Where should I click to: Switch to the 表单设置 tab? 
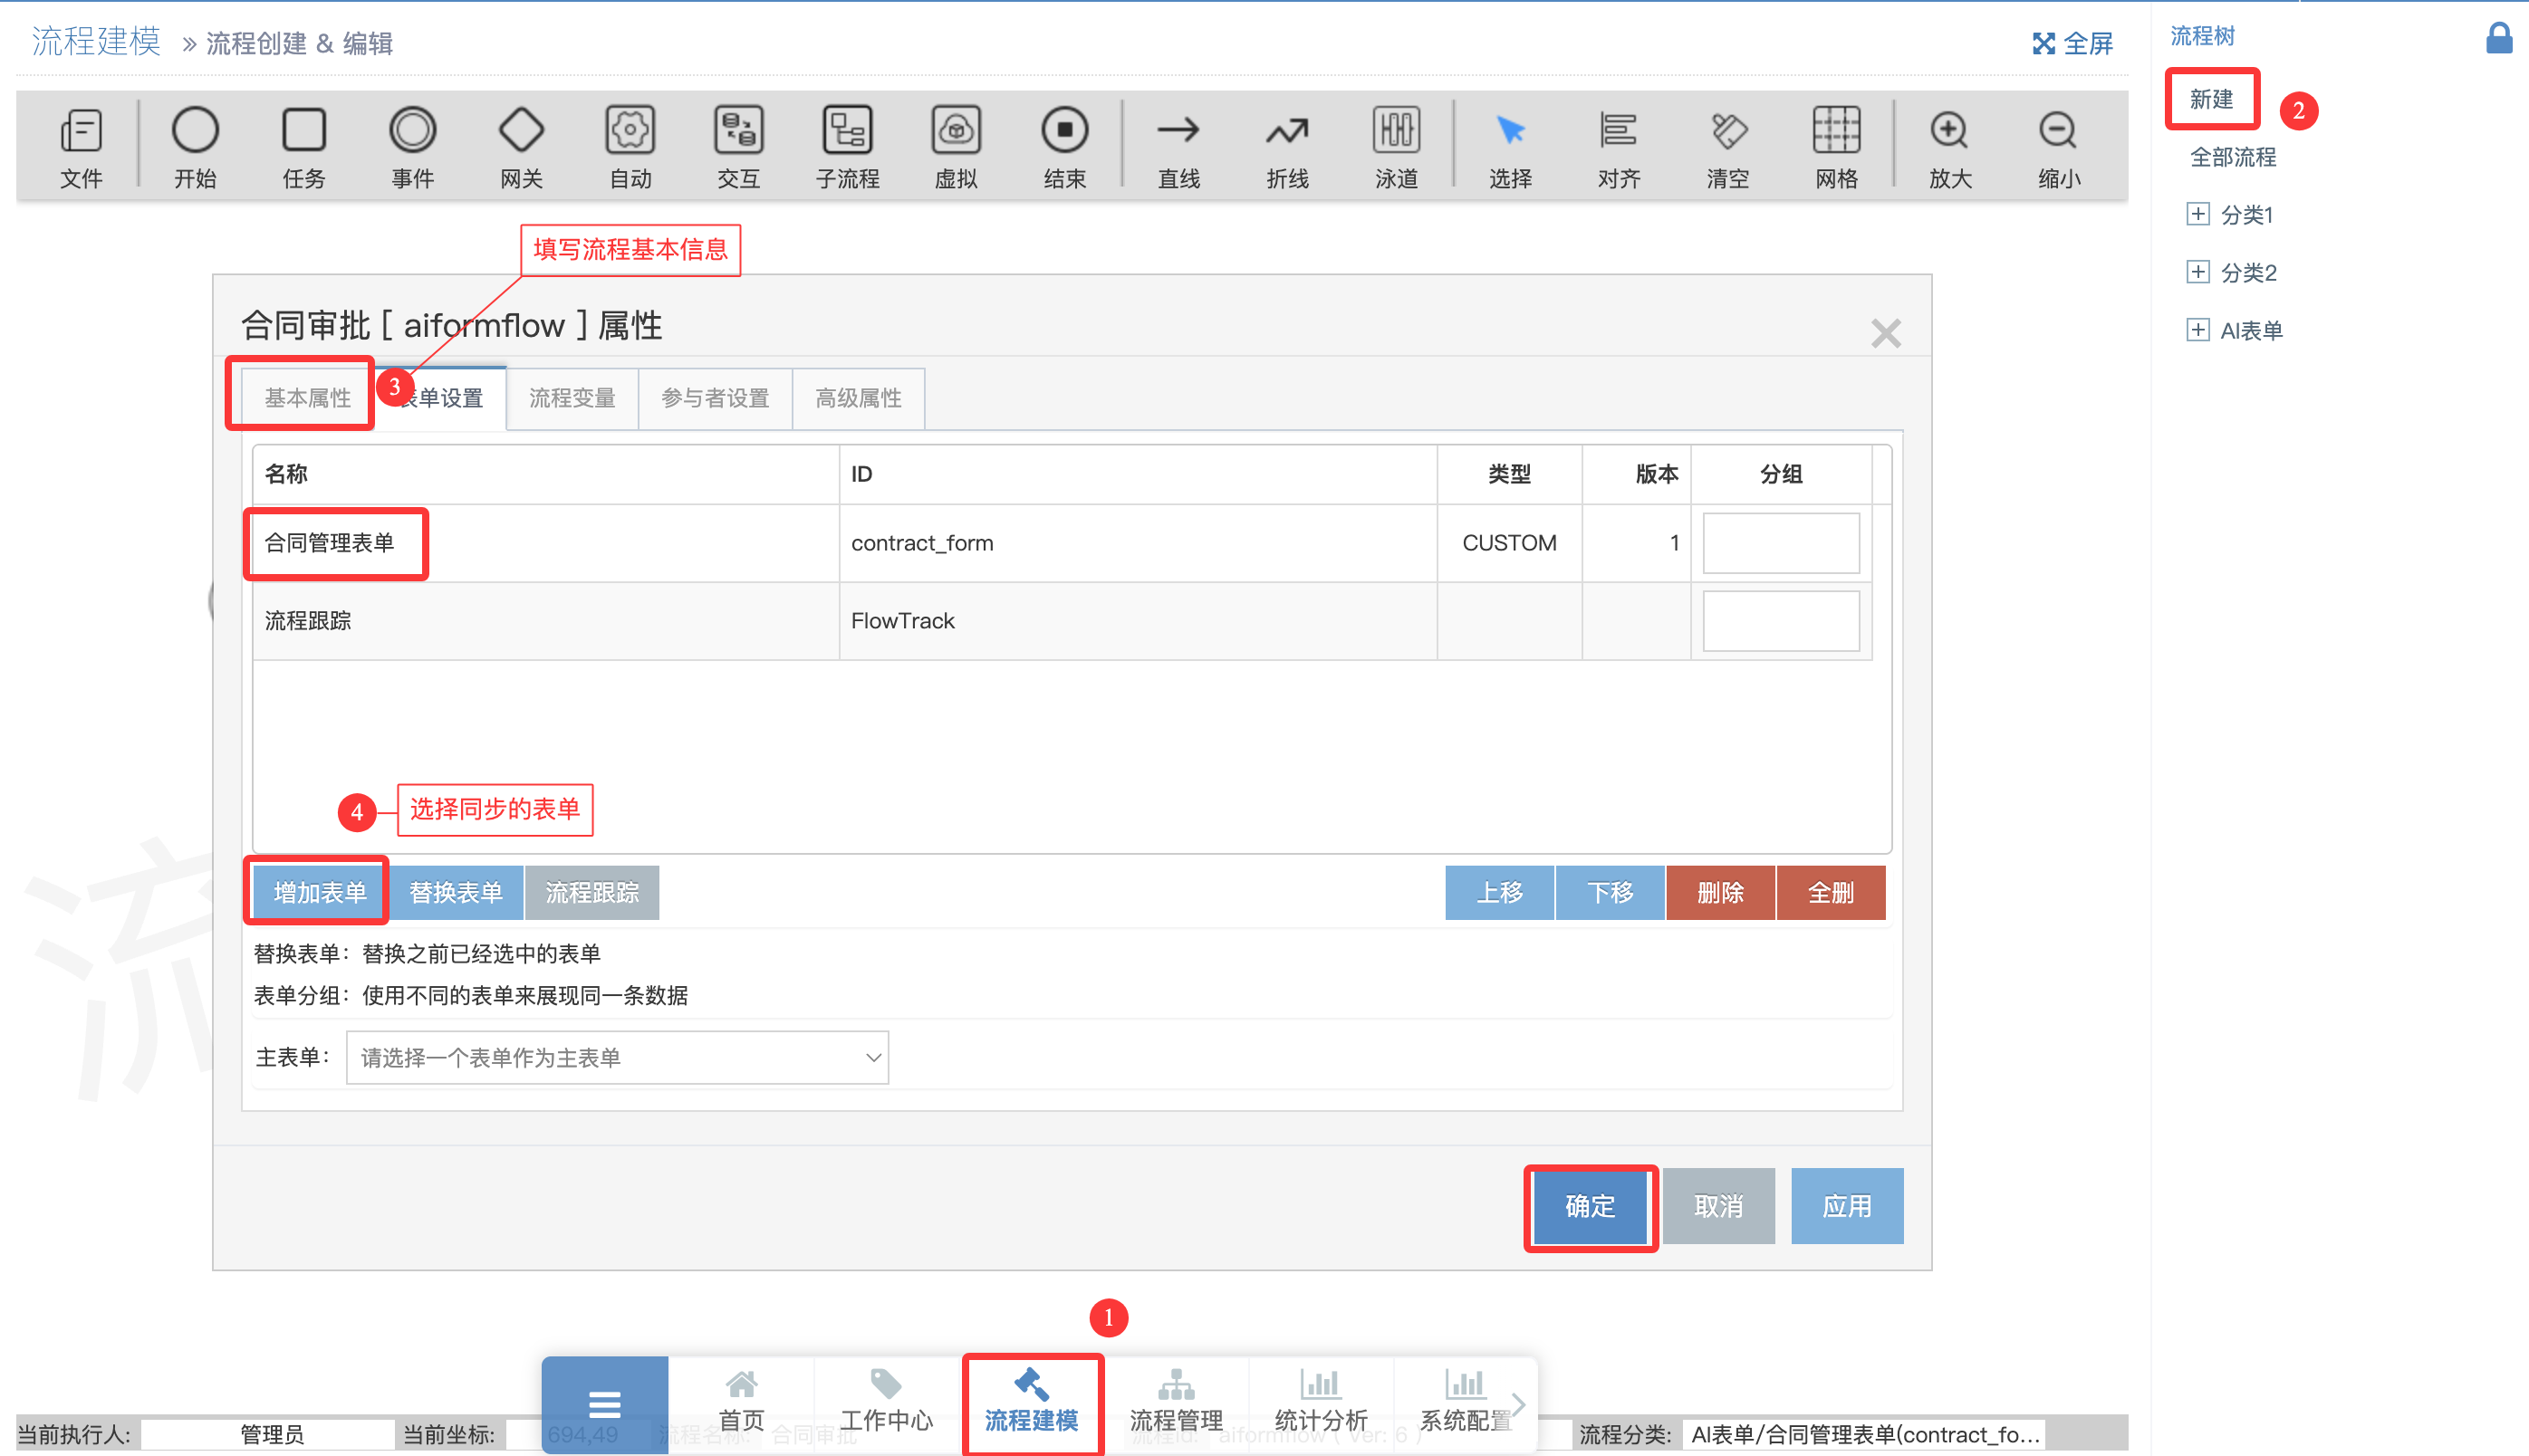pos(440,398)
